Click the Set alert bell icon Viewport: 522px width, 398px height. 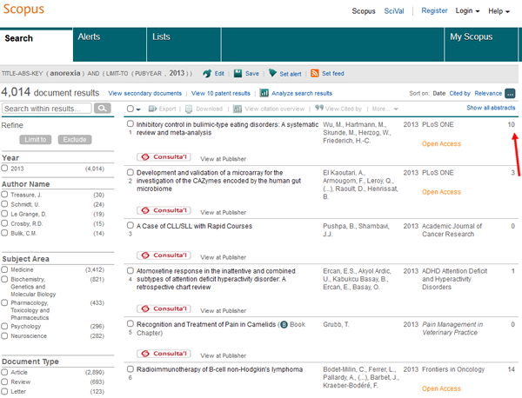pos(271,75)
